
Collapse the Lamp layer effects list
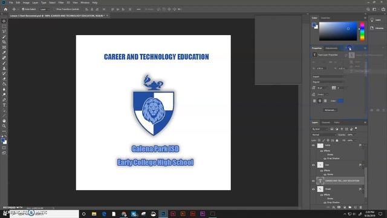(x=363, y=145)
